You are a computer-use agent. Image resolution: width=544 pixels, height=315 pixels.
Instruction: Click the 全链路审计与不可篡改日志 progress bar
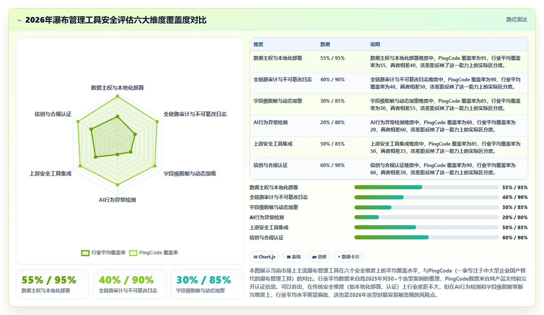click(427, 197)
